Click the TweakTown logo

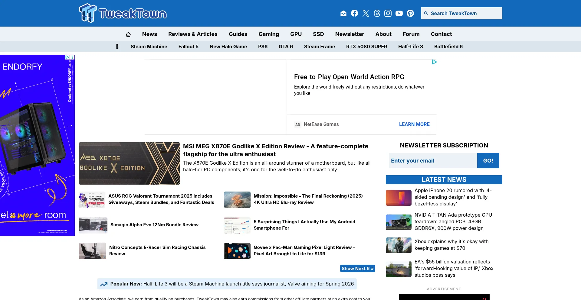tap(123, 13)
